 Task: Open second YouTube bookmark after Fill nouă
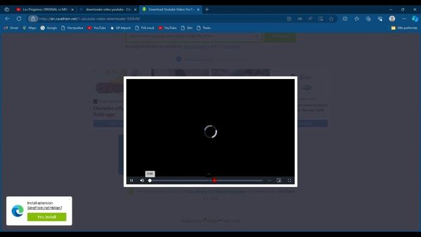[168, 28]
